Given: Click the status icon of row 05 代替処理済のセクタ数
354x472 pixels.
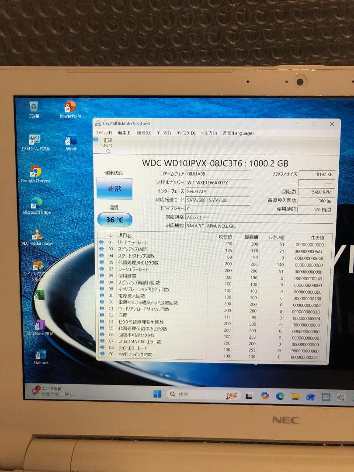Looking at the screenshot, I should 101,262.
